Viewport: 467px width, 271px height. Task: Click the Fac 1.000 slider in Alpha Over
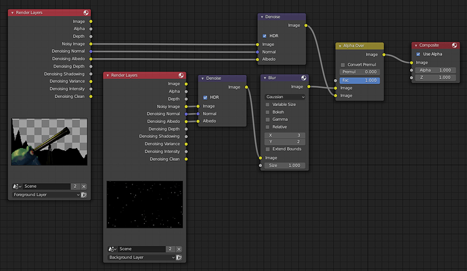pos(359,80)
